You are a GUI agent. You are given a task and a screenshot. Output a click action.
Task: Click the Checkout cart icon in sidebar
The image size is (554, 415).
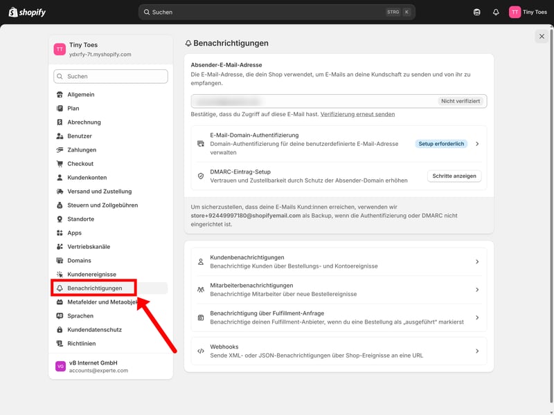(x=60, y=164)
